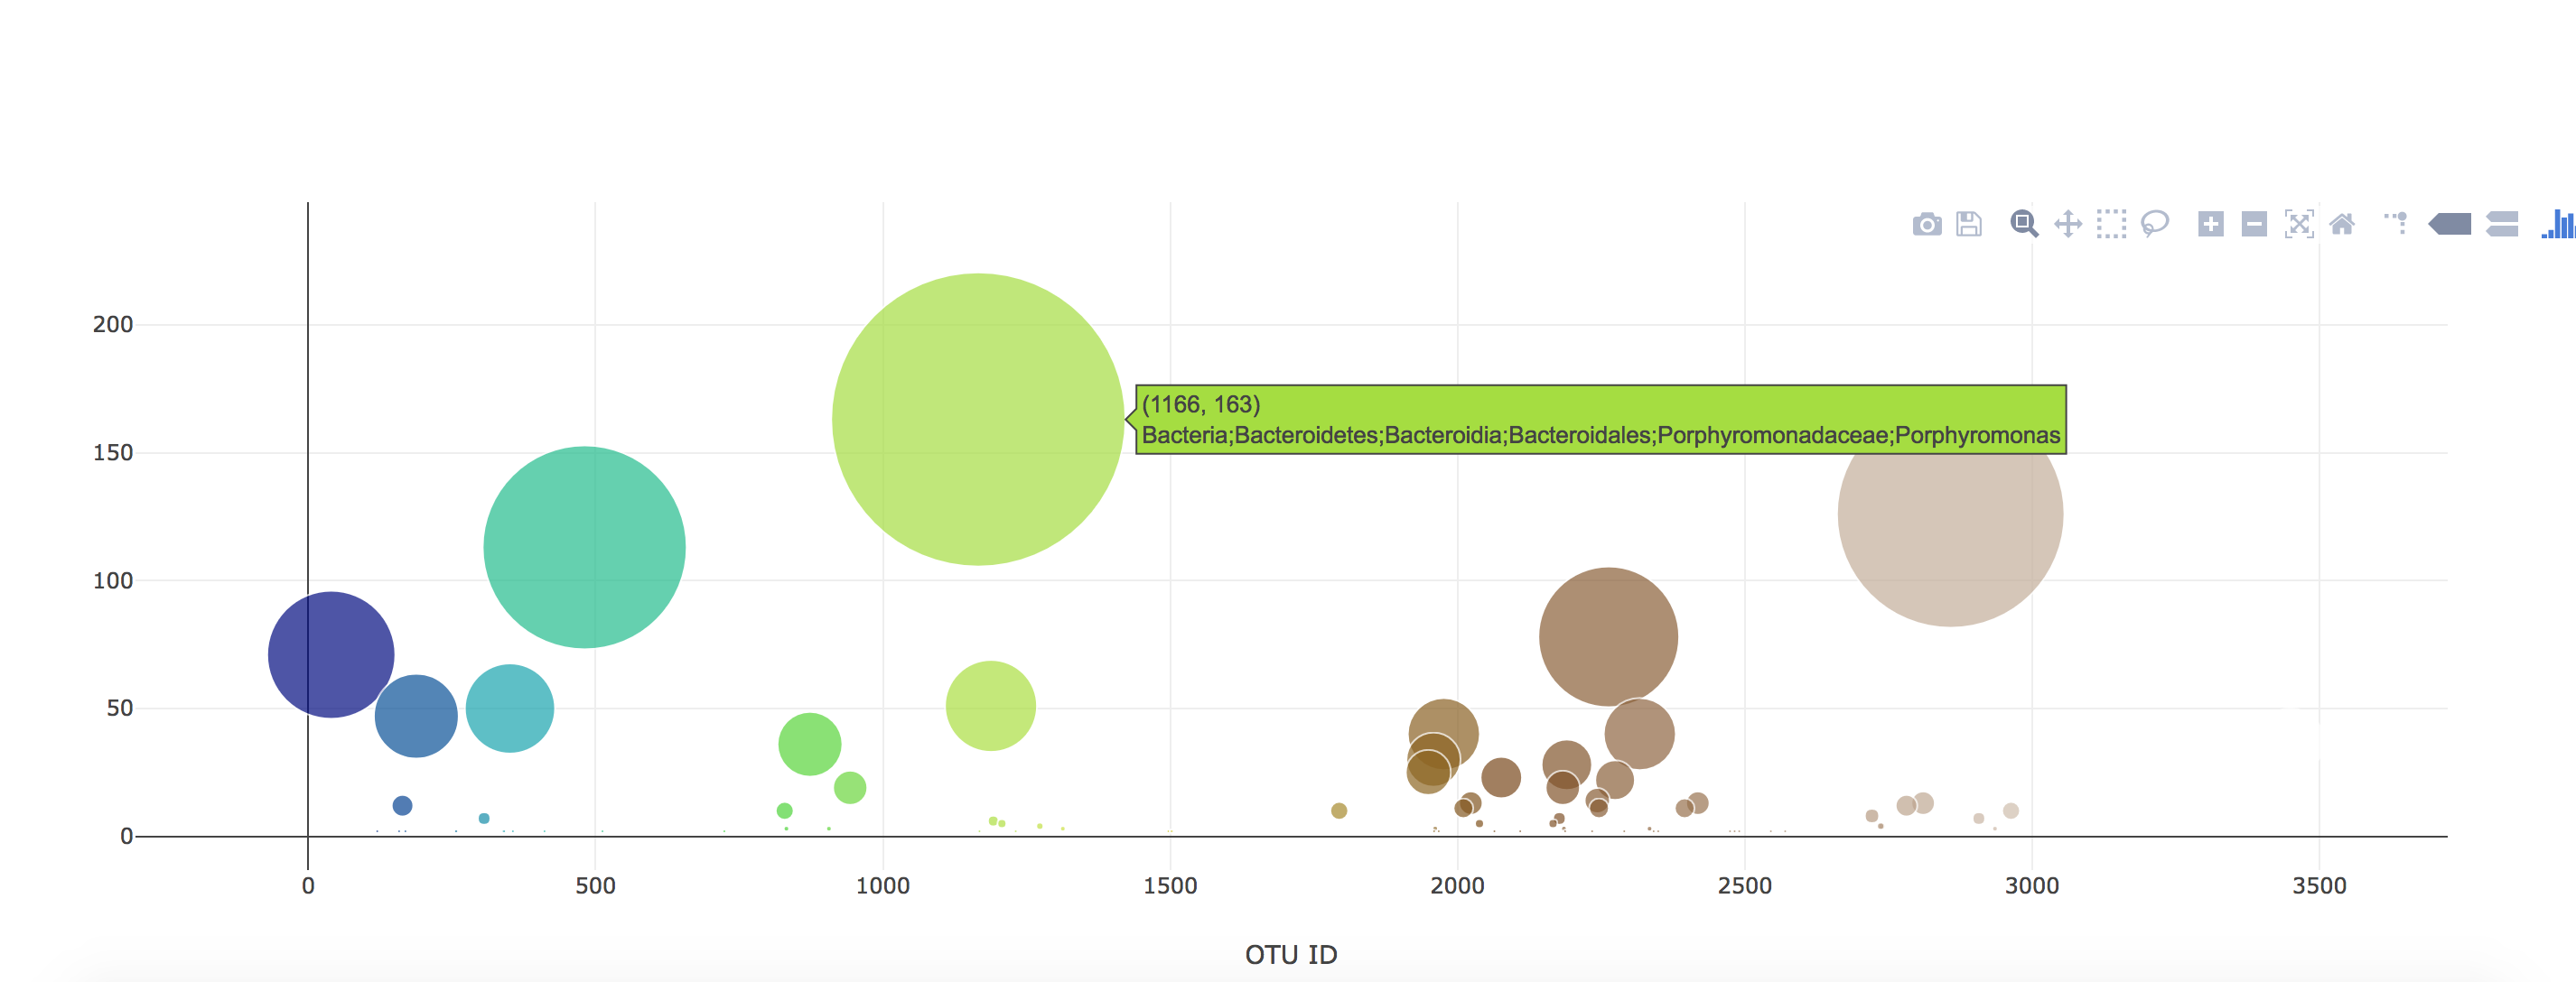Toggle spike lines in modebar

pyautogui.click(x=2397, y=224)
